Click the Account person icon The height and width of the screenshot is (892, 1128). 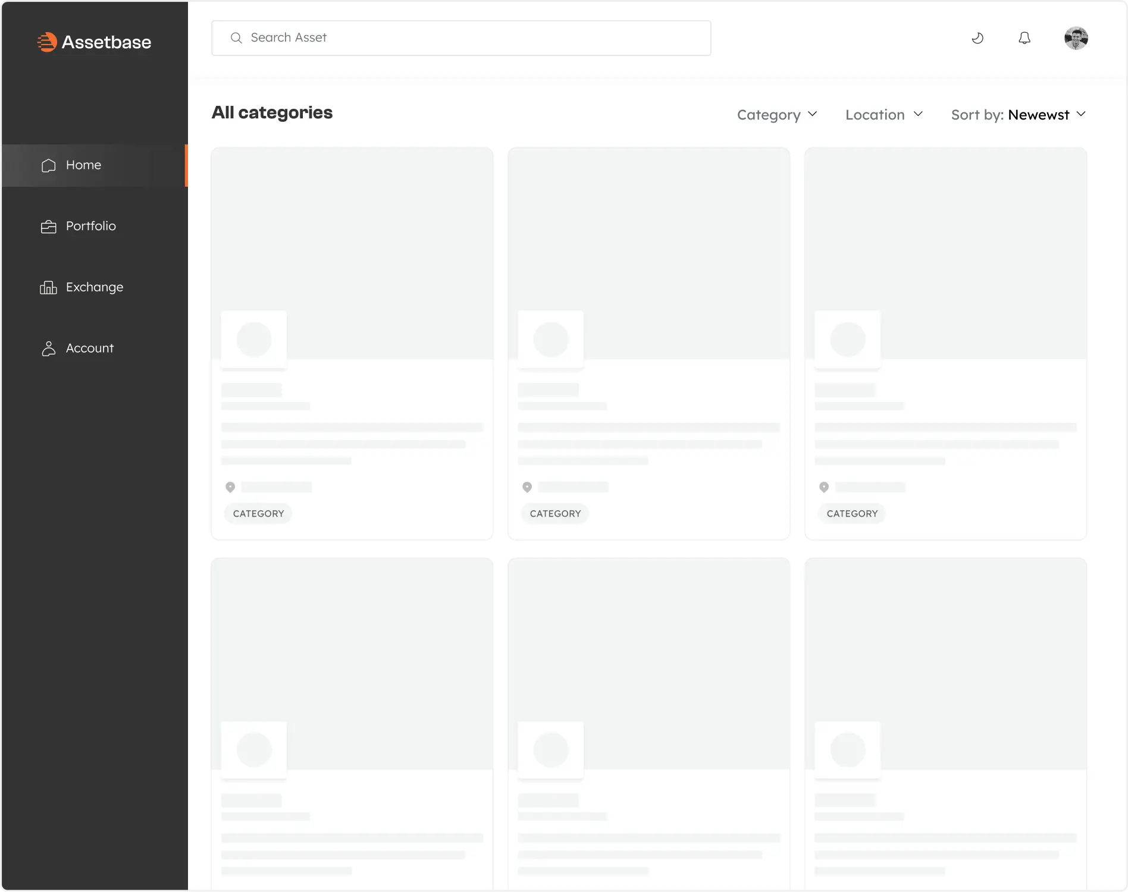coord(49,348)
